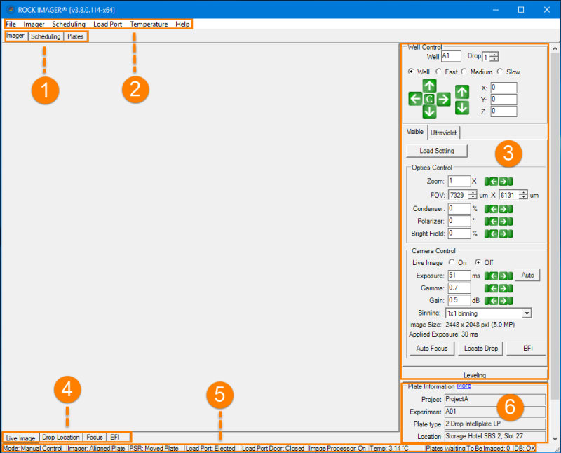Click the Locate Drop button
The height and width of the screenshot is (453, 561).
coord(480,348)
